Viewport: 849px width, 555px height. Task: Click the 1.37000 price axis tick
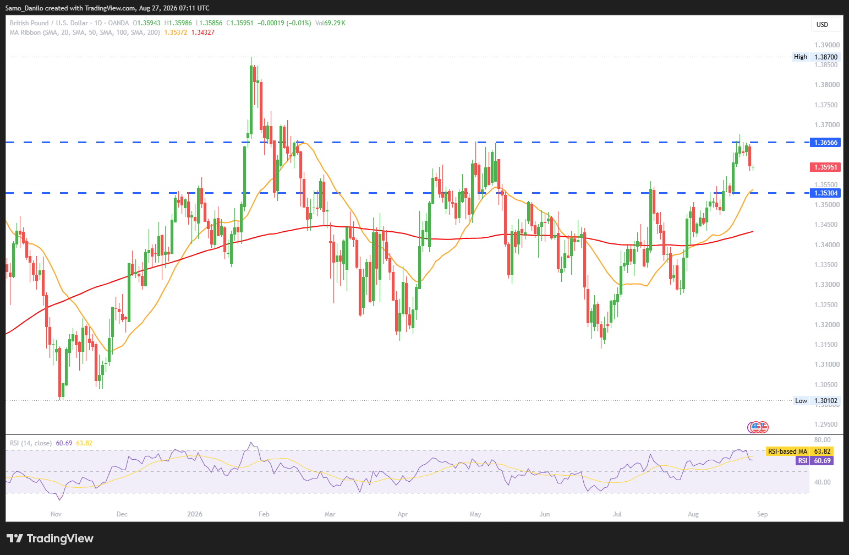click(x=827, y=125)
